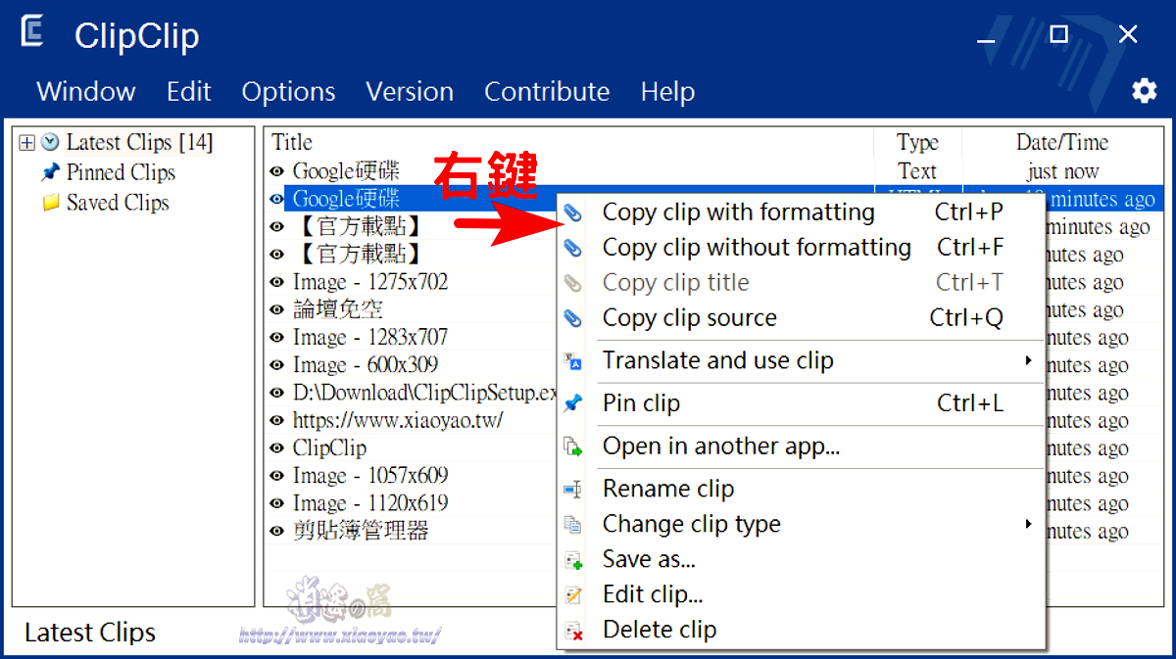The image size is (1176, 659).
Task: Click the pencil icon beside Edit clip
Action: point(573,595)
